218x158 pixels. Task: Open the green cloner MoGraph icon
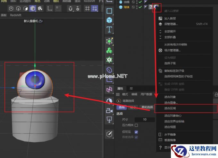(x=109, y=51)
